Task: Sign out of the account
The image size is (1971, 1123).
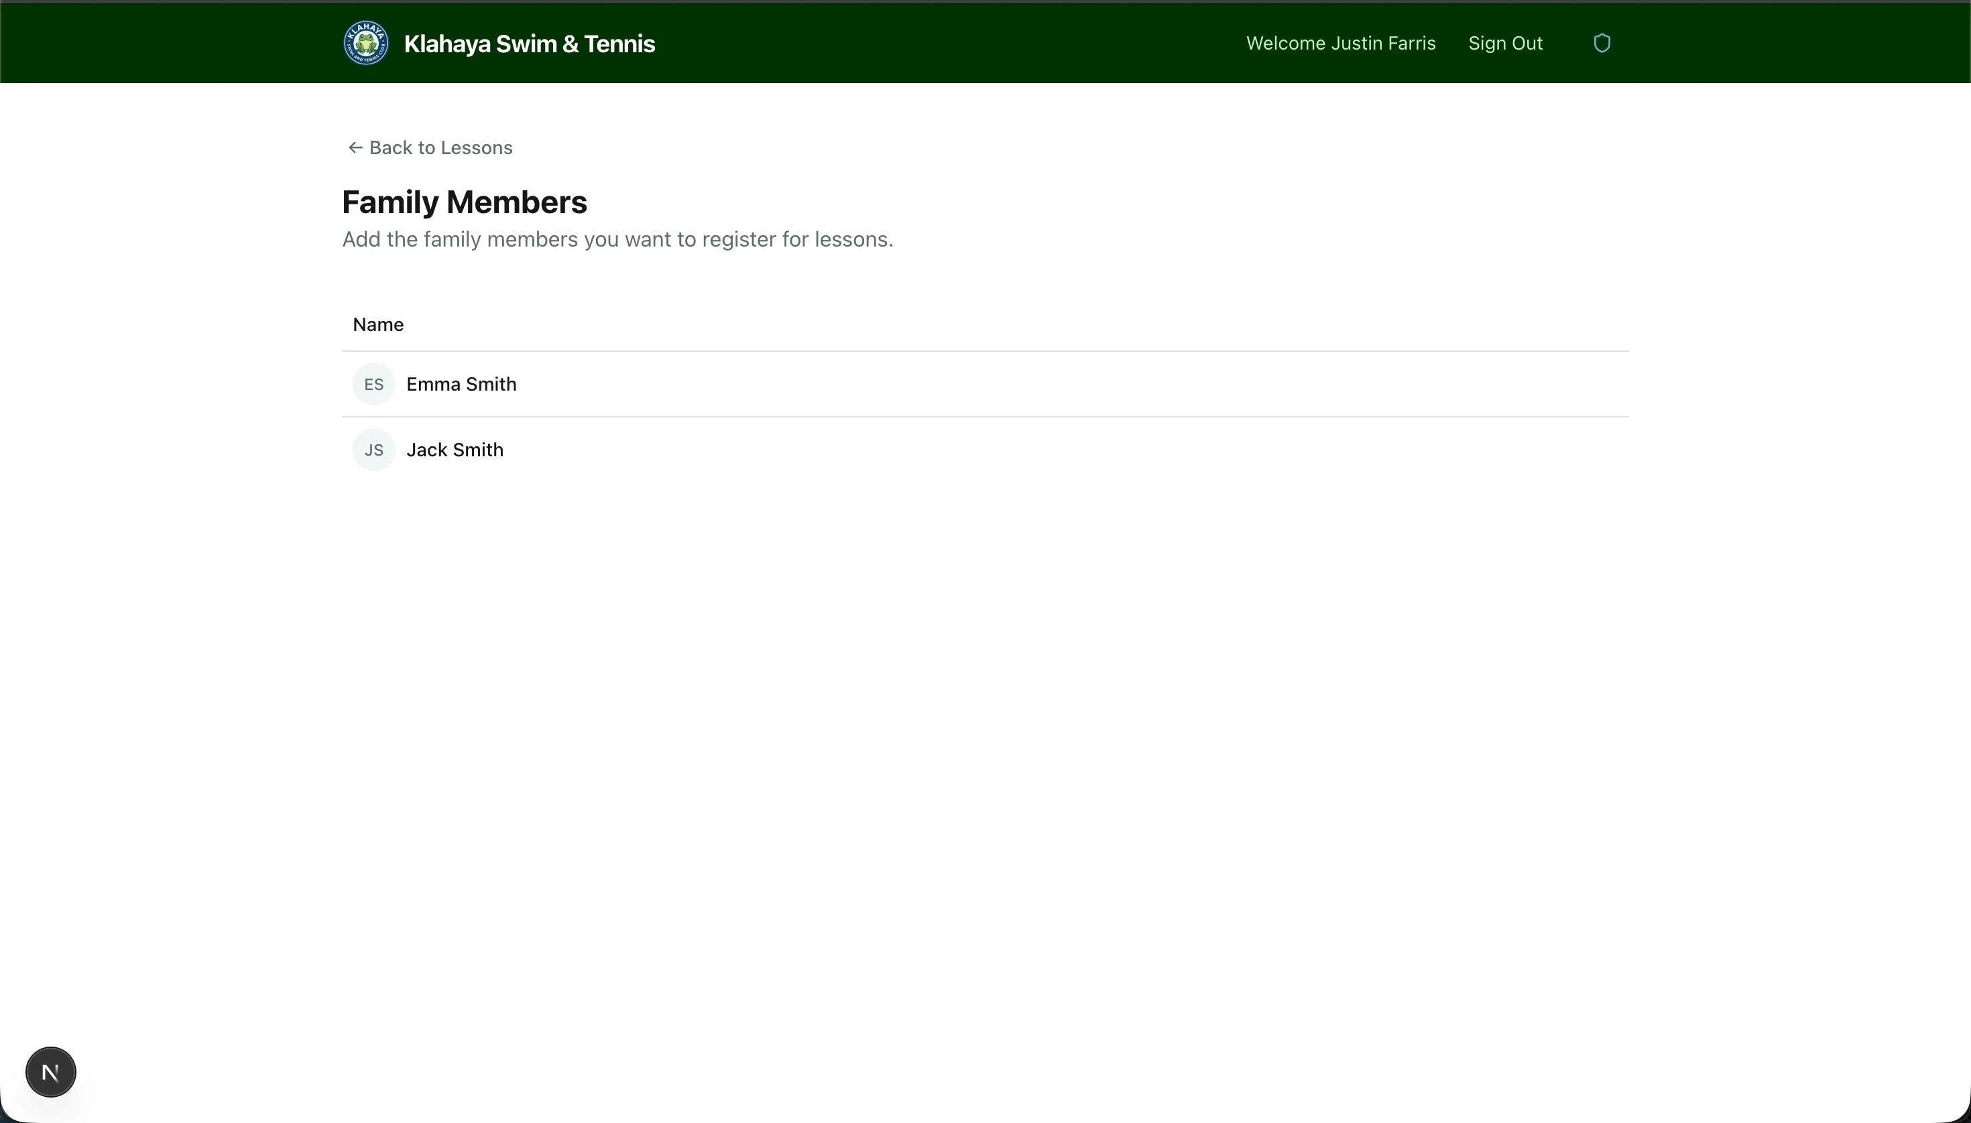Action: [1505, 43]
